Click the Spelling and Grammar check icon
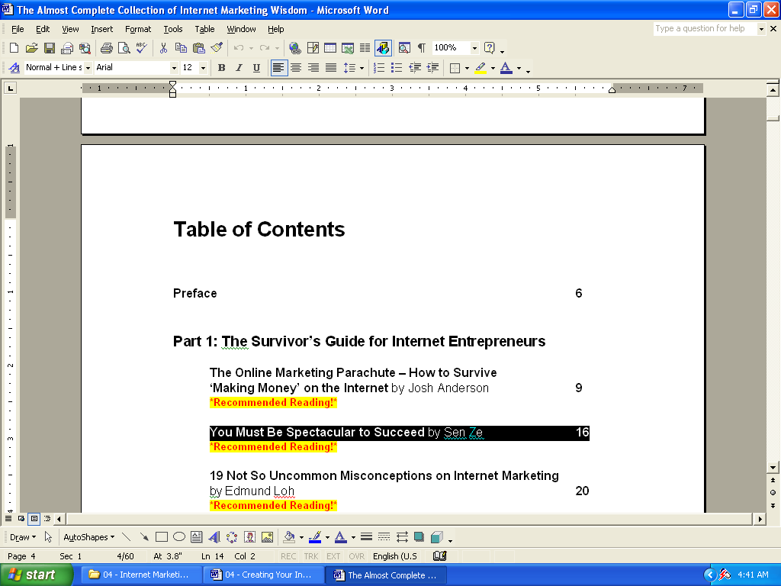 point(141,48)
